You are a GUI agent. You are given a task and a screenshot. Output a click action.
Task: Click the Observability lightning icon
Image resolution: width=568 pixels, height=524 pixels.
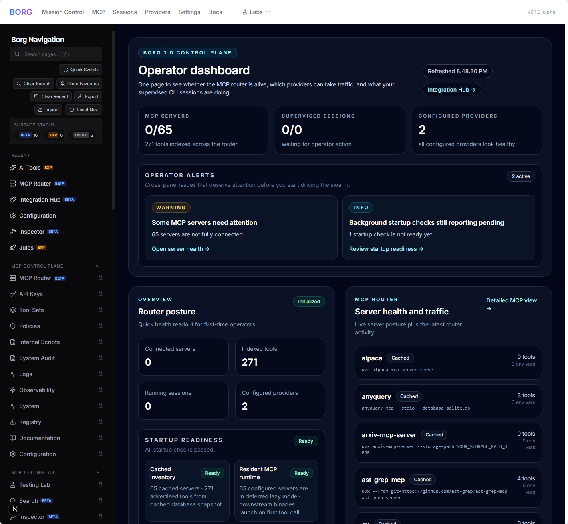click(13, 390)
